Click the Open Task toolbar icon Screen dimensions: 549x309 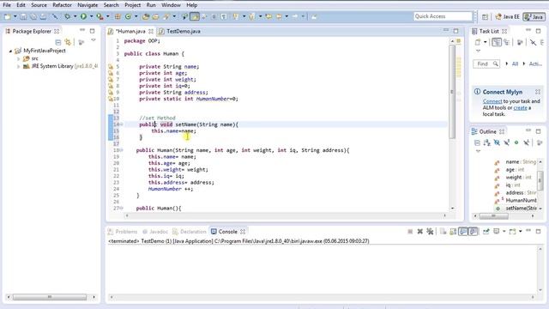(155, 16)
